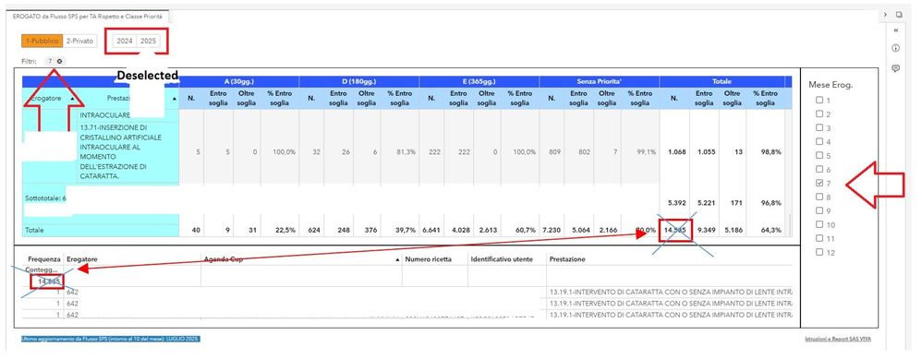Show next page tabs with right chevron

886,14
